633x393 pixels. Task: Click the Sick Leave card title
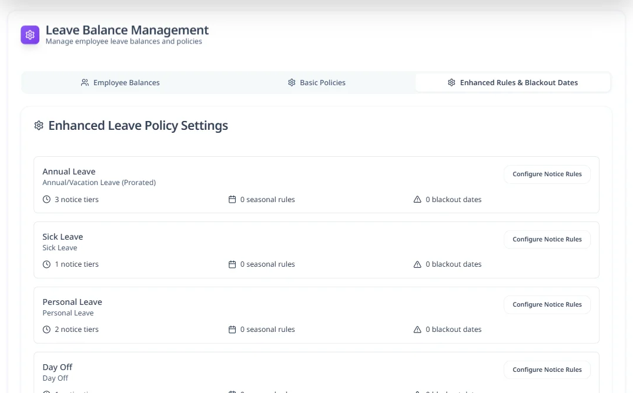pos(62,237)
